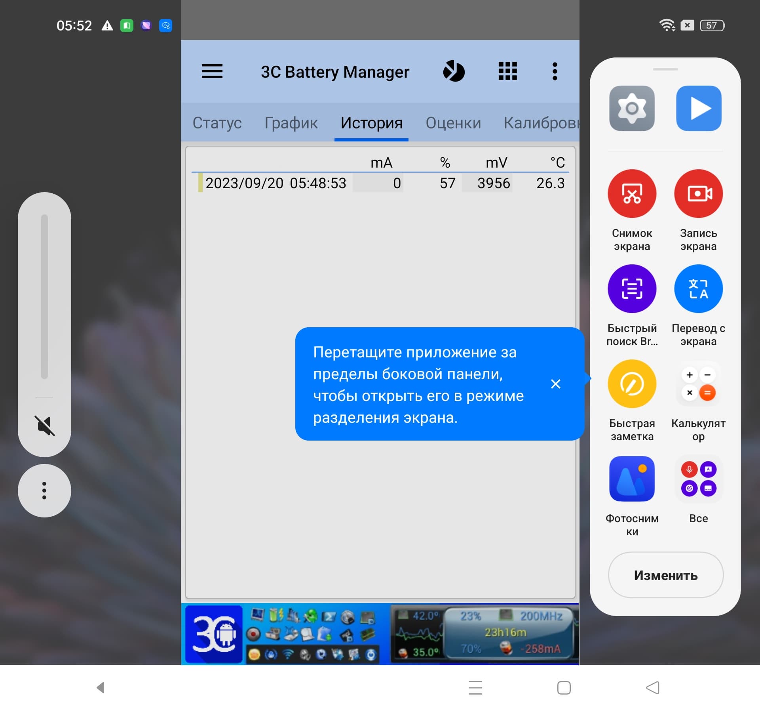Expand volume panel three-dot options

pyautogui.click(x=44, y=491)
